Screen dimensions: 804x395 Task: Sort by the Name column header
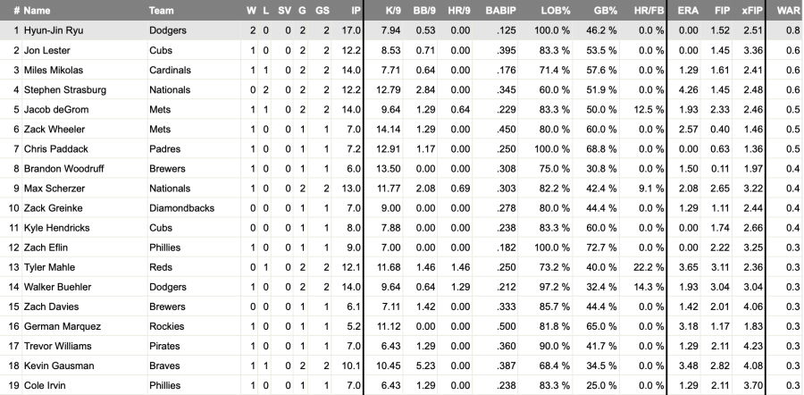point(37,10)
